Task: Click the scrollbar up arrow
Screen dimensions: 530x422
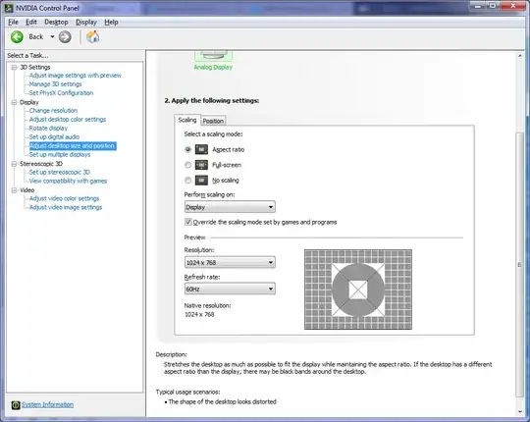Action: click(520, 56)
